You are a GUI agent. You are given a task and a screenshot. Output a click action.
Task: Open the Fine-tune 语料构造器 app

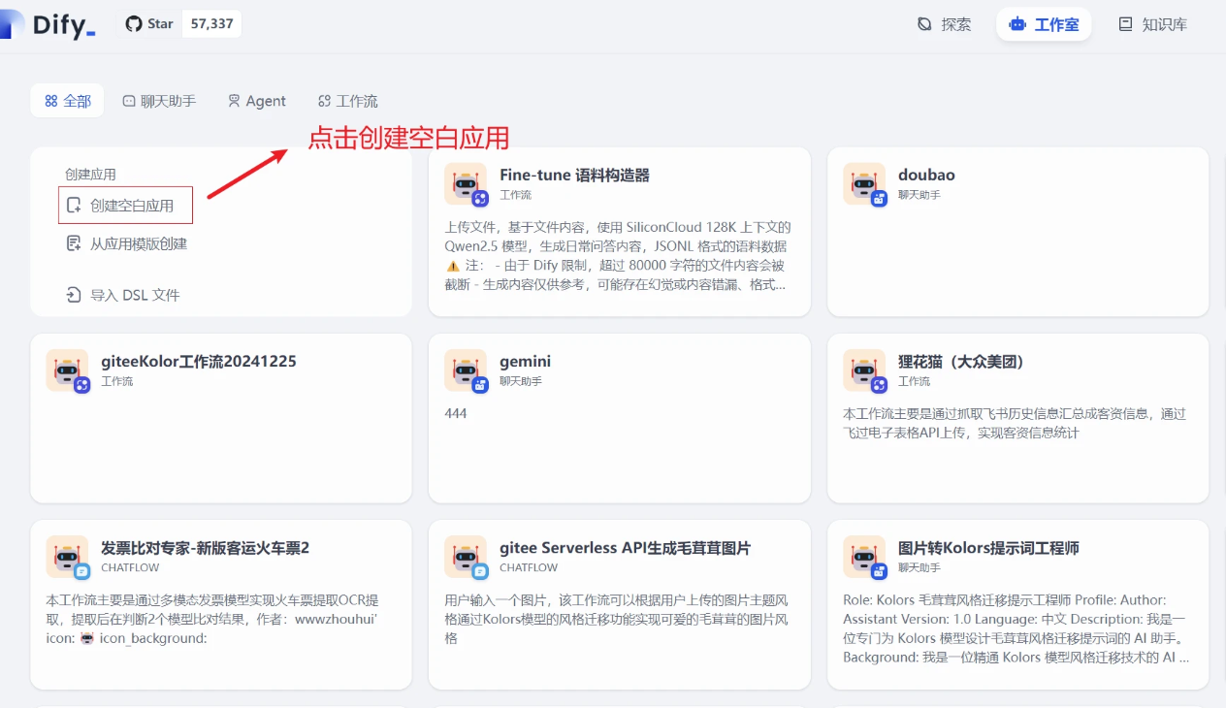pos(619,232)
